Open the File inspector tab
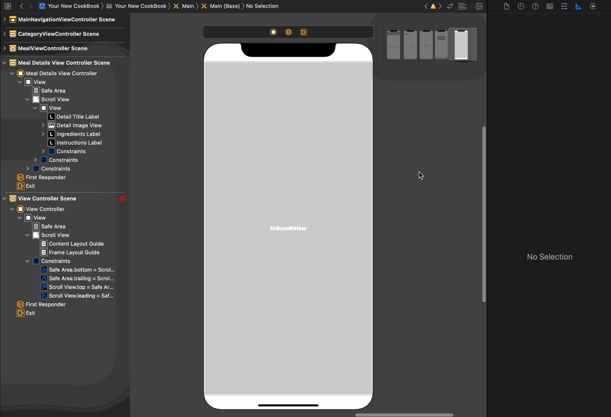The height and width of the screenshot is (417, 611). click(x=506, y=6)
